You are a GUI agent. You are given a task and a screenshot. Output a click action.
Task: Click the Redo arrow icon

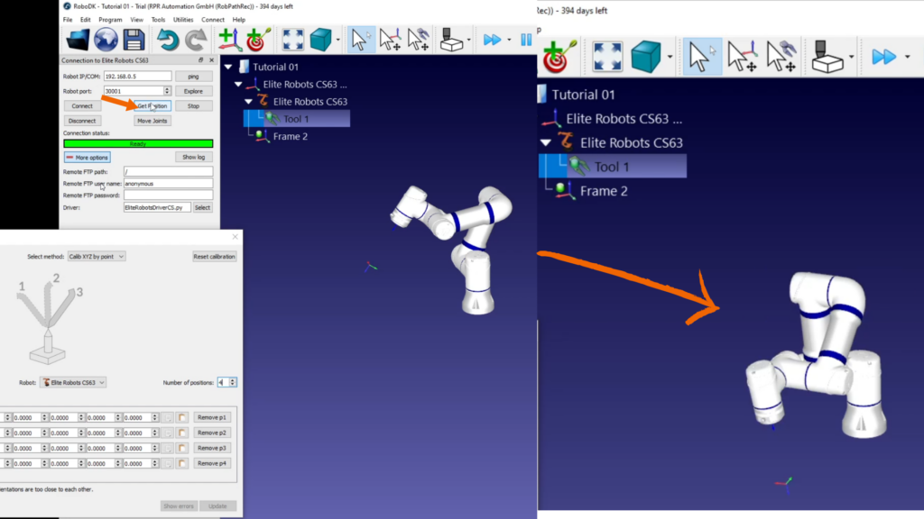tap(196, 40)
